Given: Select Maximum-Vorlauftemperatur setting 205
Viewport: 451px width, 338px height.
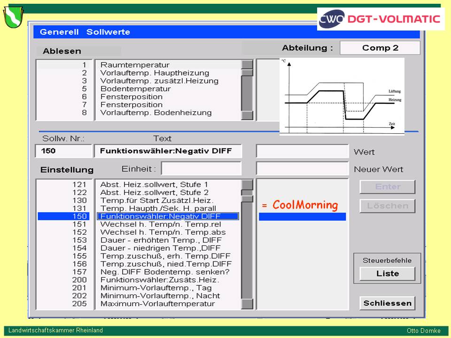Looking at the screenshot, I should 157,304.
